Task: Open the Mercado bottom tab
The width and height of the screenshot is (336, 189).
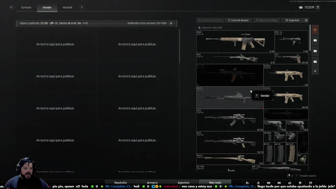Action: point(215,183)
